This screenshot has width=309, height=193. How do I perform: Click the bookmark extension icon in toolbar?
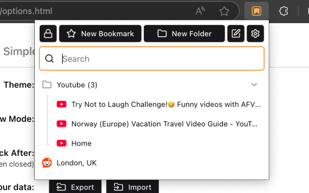[x=257, y=11]
